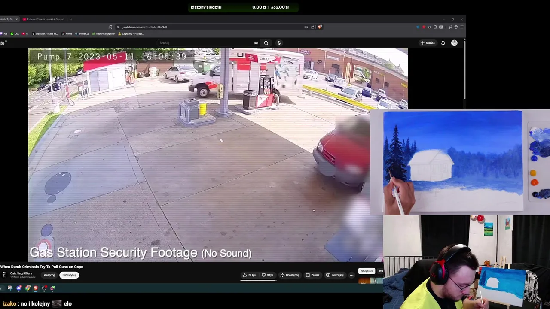Click the video title text
The height and width of the screenshot is (309, 550).
42,267
